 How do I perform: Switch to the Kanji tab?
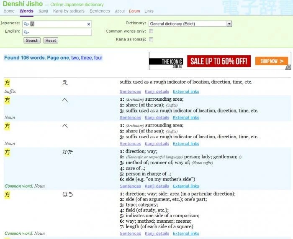click(x=43, y=11)
